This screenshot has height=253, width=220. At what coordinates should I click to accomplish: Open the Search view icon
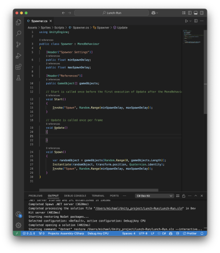click(18, 34)
